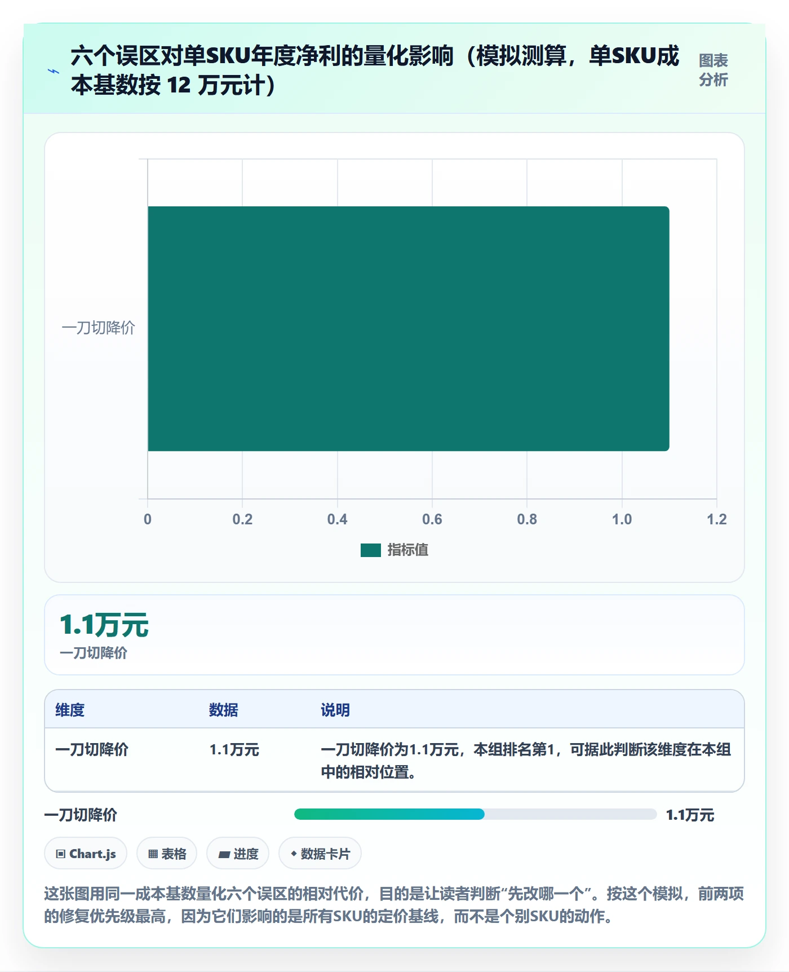Click the 维度 column header
The height and width of the screenshot is (972, 789).
click(70, 710)
